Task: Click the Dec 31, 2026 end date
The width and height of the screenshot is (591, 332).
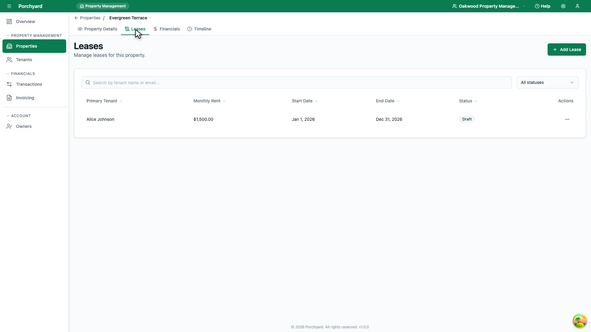Action: 389,119
